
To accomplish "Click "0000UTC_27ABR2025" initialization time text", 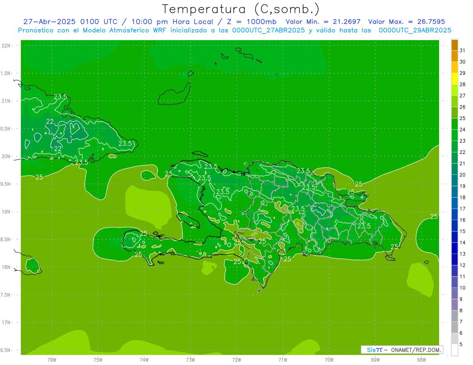I will pyautogui.click(x=268, y=30).
